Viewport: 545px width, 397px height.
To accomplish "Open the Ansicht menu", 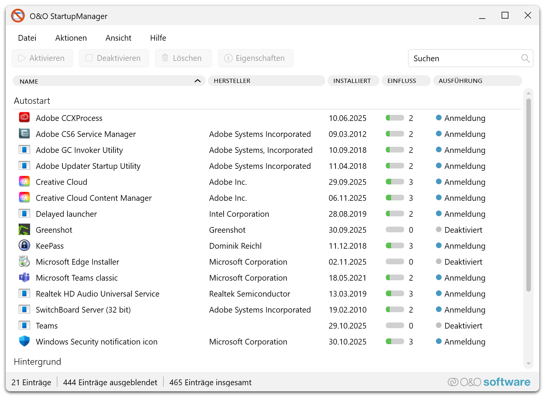I will [x=118, y=38].
